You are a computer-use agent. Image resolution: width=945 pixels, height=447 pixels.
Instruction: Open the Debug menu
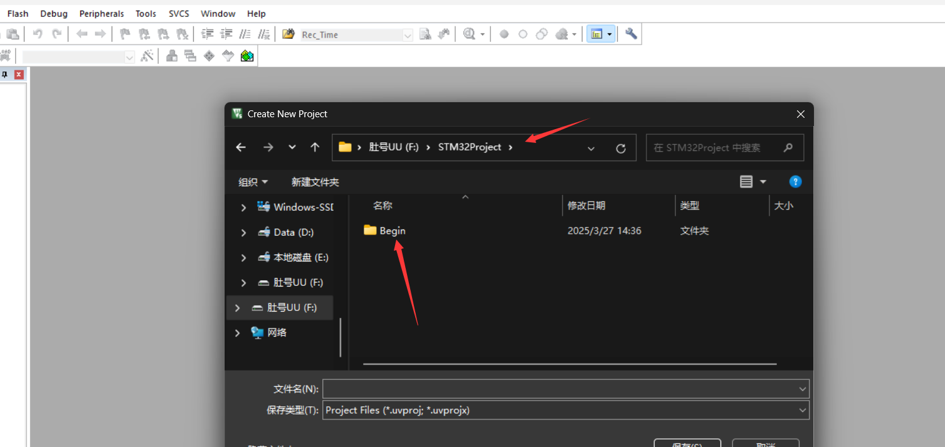pyautogui.click(x=54, y=13)
